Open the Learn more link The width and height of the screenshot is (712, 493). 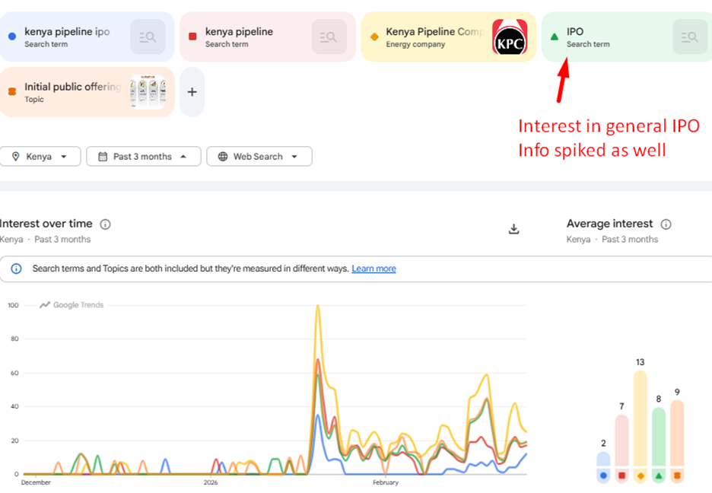click(373, 269)
